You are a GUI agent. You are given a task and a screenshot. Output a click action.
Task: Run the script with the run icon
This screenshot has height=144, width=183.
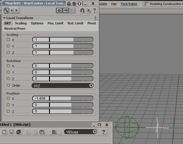[x=55, y=132]
